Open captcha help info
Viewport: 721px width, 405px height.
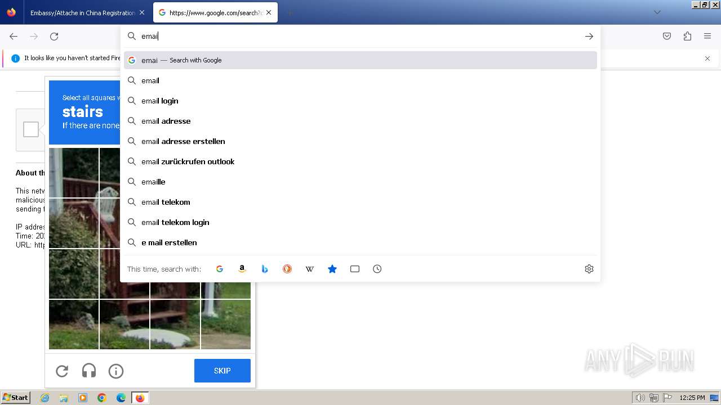[116, 371]
